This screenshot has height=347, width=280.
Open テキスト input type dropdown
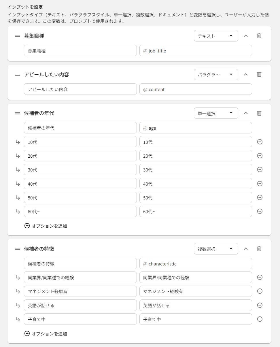(216, 36)
